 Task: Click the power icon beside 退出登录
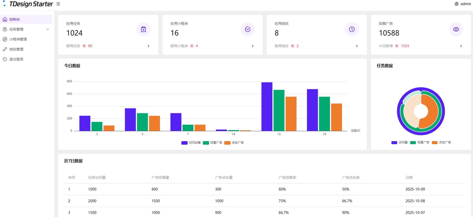[x=5, y=59]
